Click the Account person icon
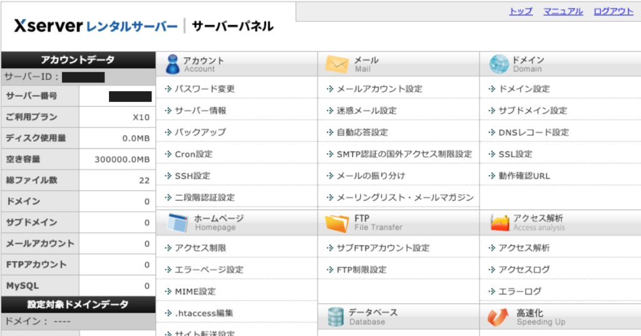Viewport: 641px width, 336px height. (173, 64)
